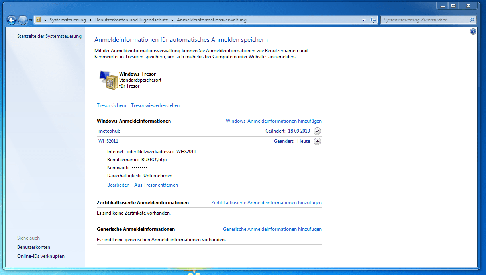Open arrow after Systemsteuerung breadcrumb
The width and height of the screenshot is (486, 275).
(91, 20)
